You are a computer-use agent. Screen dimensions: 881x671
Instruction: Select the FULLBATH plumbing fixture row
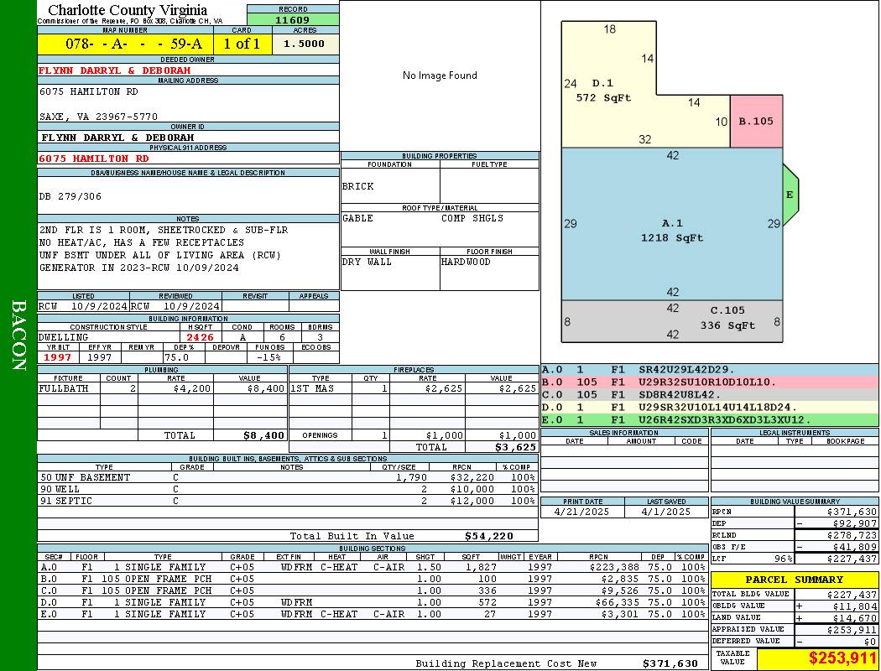tap(162, 388)
